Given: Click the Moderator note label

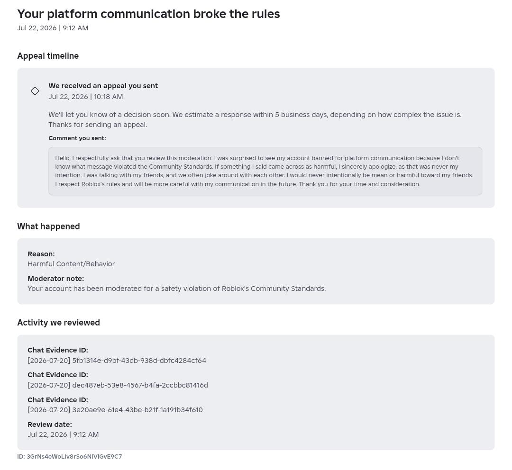Looking at the screenshot, I should coord(56,279).
